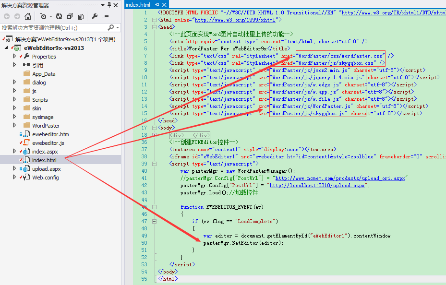Click the ewebeditor.js file icon
The image size is (446, 285).
tap(26, 142)
